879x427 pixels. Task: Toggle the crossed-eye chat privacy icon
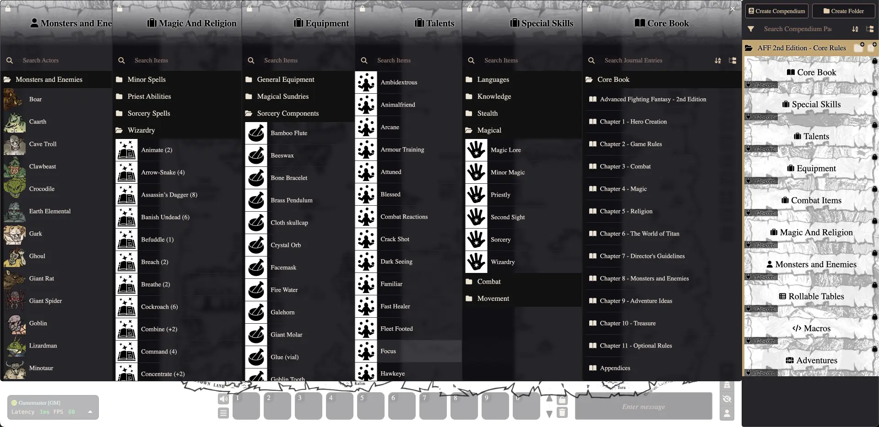click(x=727, y=399)
